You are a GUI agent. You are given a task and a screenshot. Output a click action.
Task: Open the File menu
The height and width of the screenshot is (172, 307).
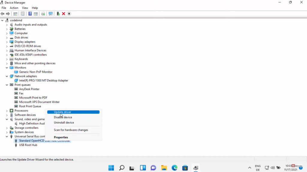[x=4, y=8]
